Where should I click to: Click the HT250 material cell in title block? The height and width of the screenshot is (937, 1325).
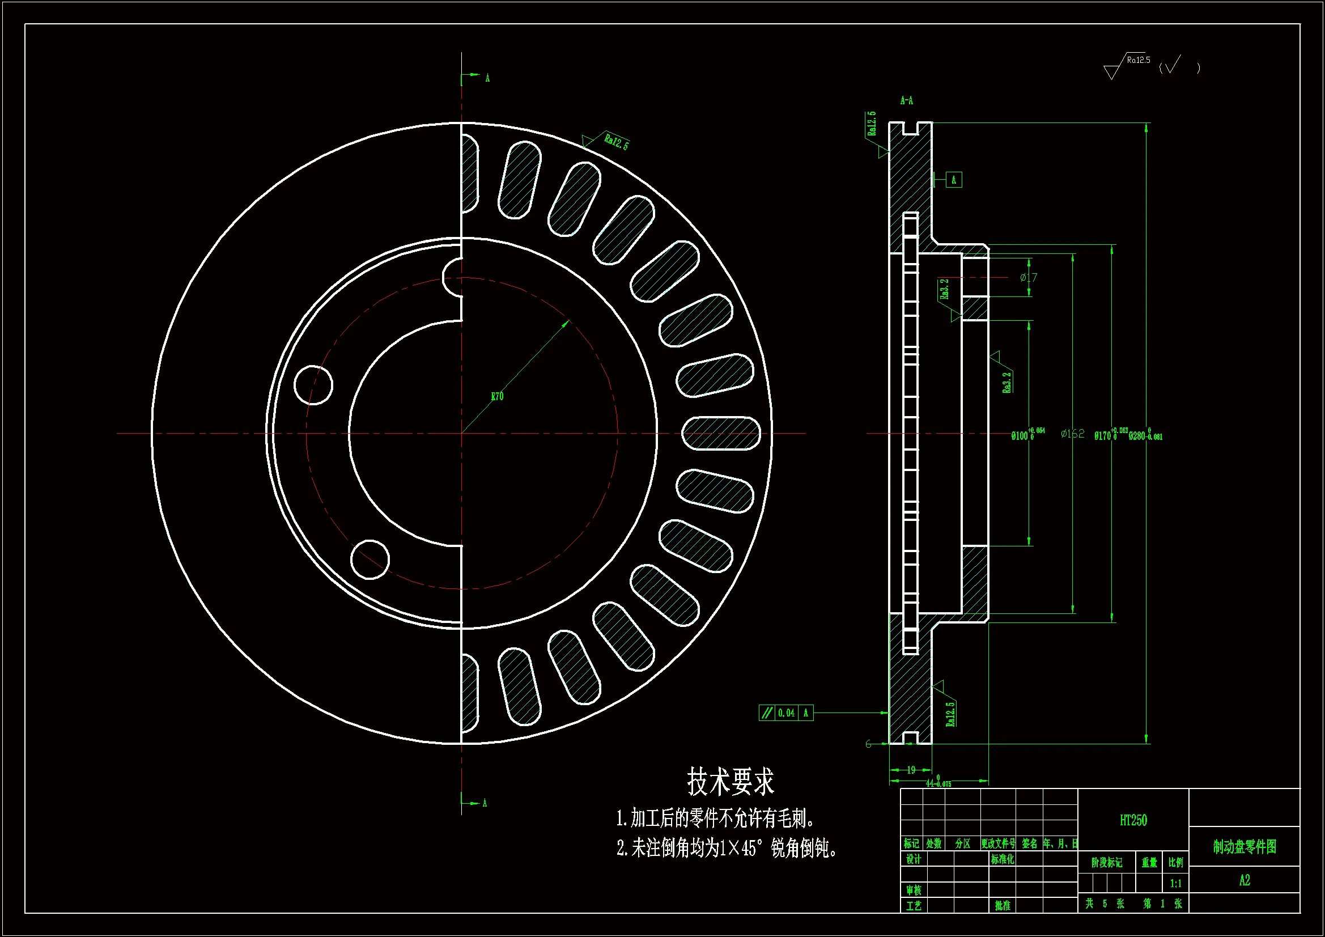click(1133, 820)
